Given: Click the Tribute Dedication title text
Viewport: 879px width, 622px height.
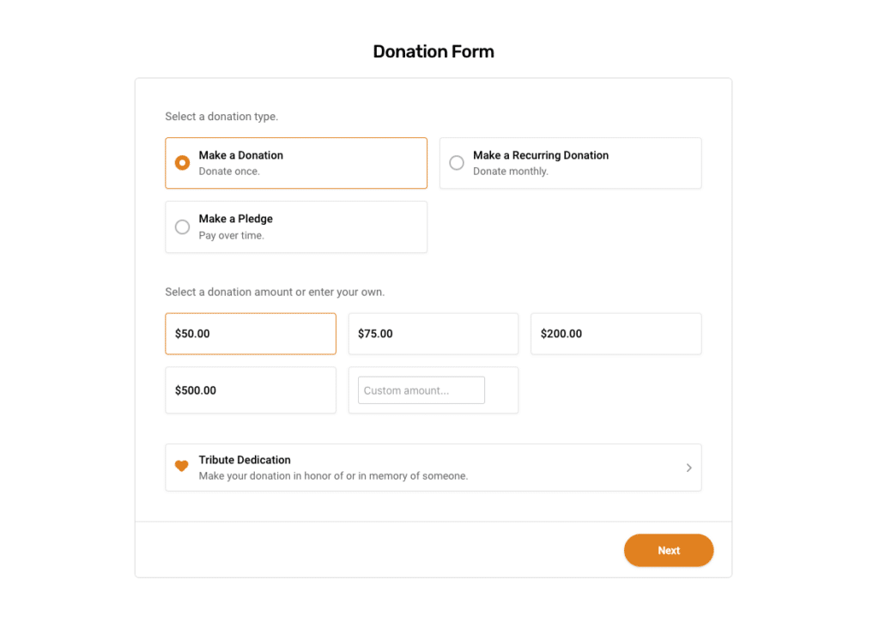Looking at the screenshot, I should [x=245, y=460].
